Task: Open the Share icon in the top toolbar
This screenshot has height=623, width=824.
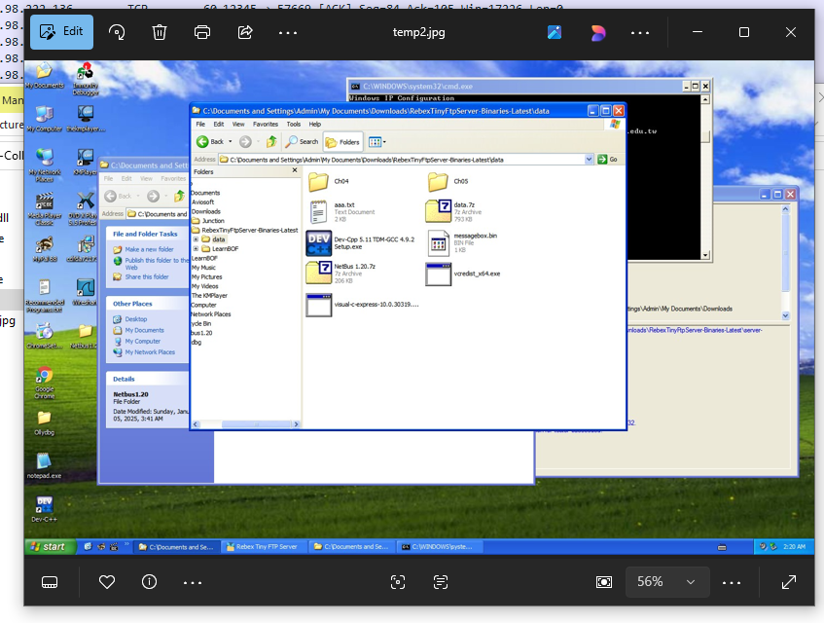Action: pyautogui.click(x=245, y=31)
